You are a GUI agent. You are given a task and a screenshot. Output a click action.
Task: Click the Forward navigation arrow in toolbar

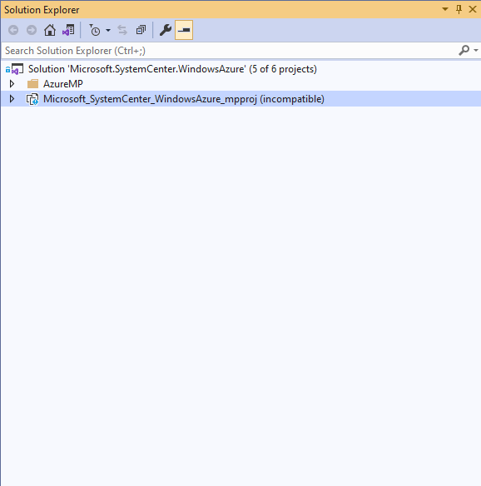(32, 30)
